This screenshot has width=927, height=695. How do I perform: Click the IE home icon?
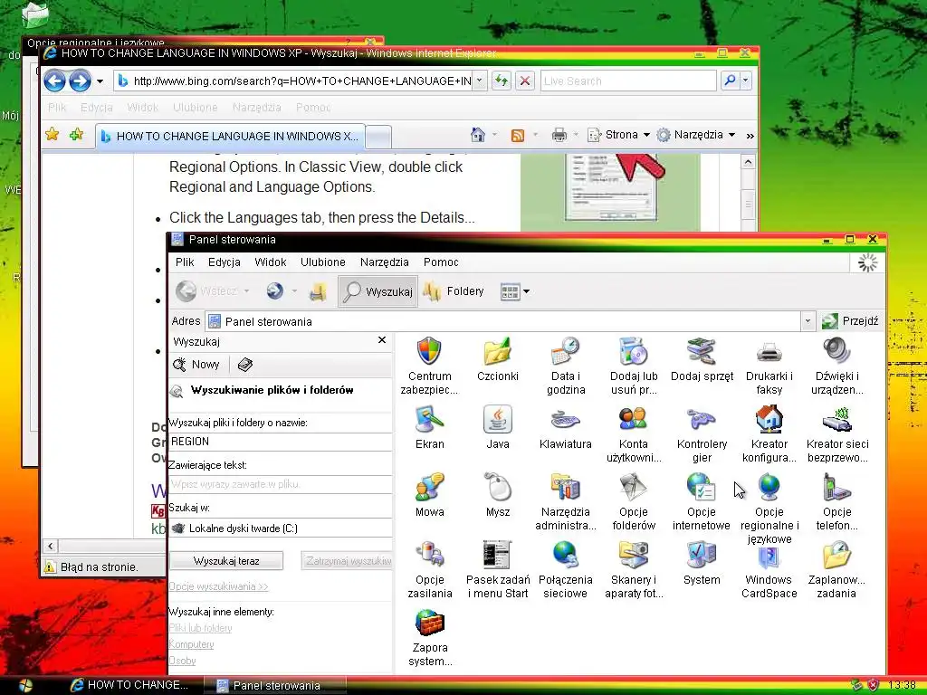[x=478, y=135]
